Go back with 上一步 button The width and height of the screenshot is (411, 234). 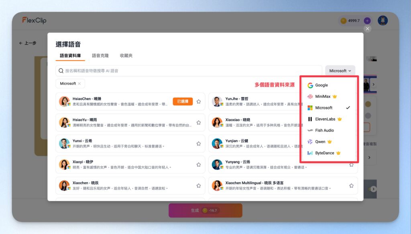click(x=28, y=43)
